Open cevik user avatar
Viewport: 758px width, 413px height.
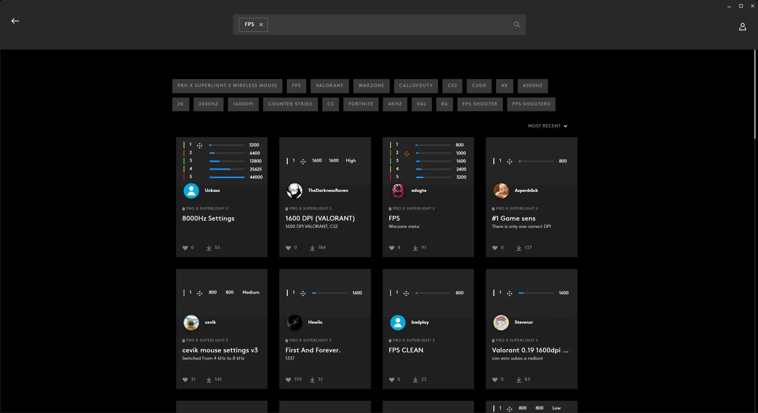(x=191, y=322)
